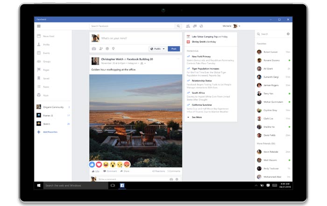
Task: Attach a photo via the comment box camera icon
Action: tap(171, 179)
